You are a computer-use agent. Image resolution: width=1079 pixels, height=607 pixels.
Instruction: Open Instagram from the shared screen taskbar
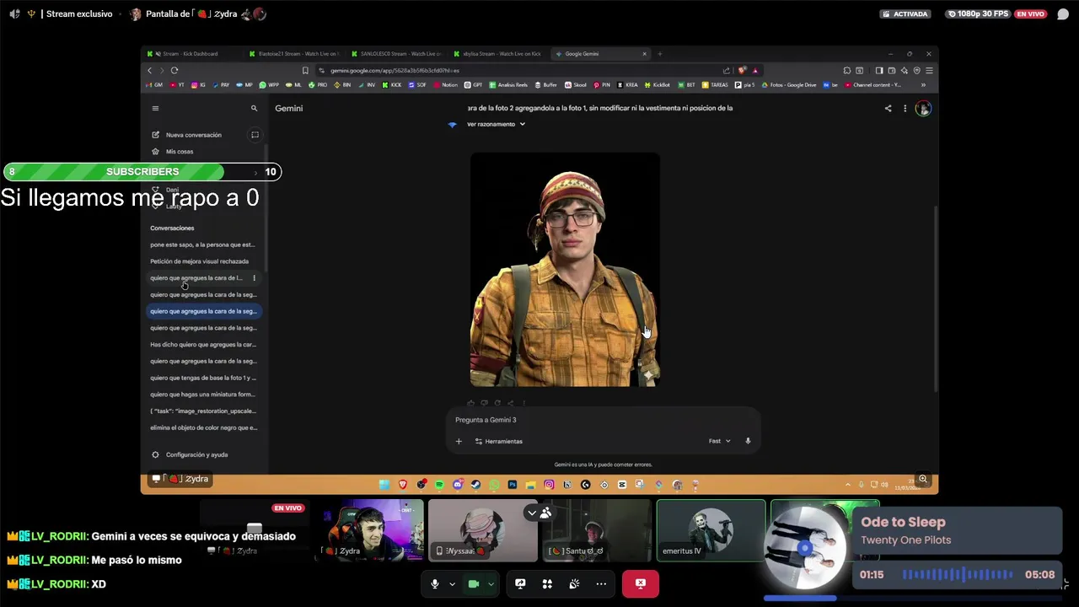coord(549,485)
